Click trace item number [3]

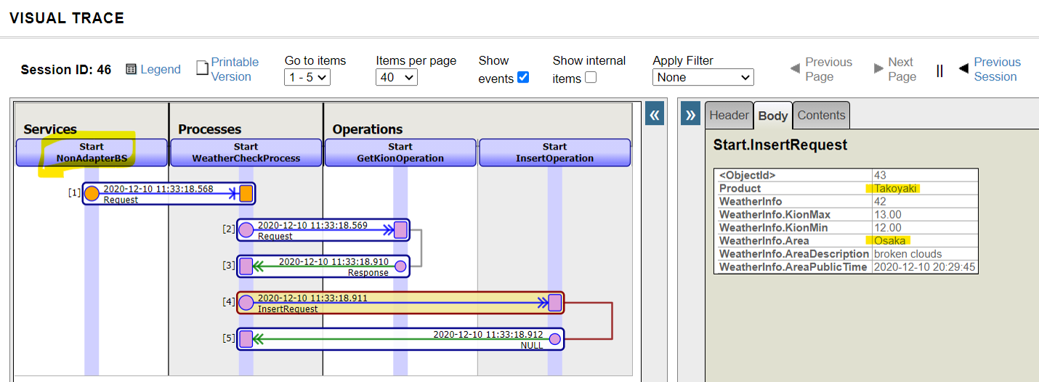click(229, 265)
